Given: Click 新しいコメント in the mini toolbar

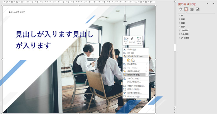Looking at the screenshot, I should pos(139,41).
